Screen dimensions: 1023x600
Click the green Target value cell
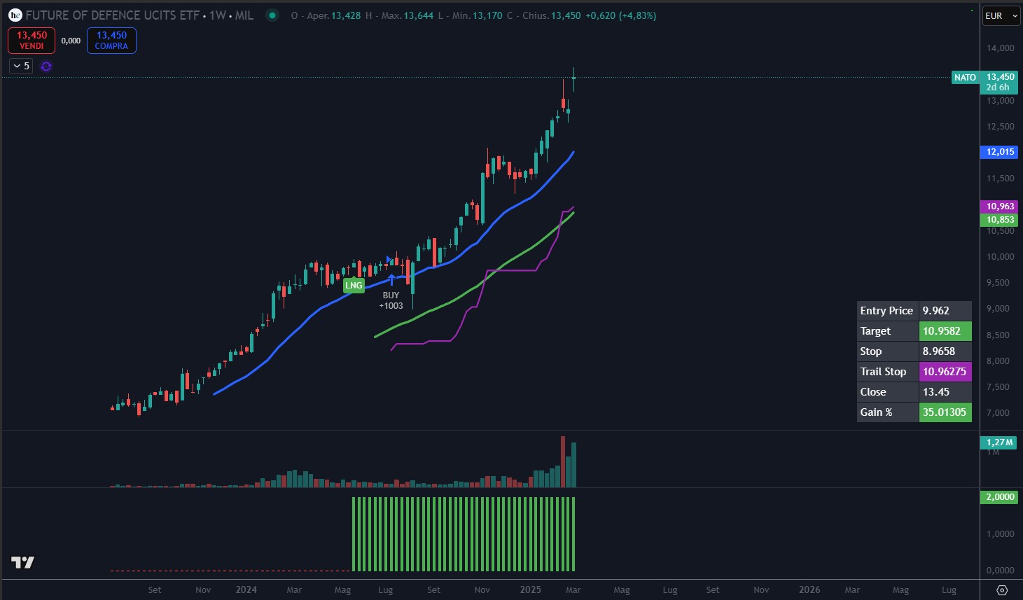coord(945,331)
